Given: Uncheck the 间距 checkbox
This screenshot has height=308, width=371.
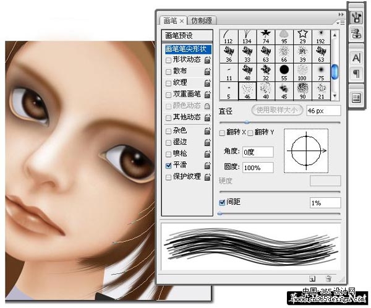Looking at the screenshot, I should (x=222, y=202).
